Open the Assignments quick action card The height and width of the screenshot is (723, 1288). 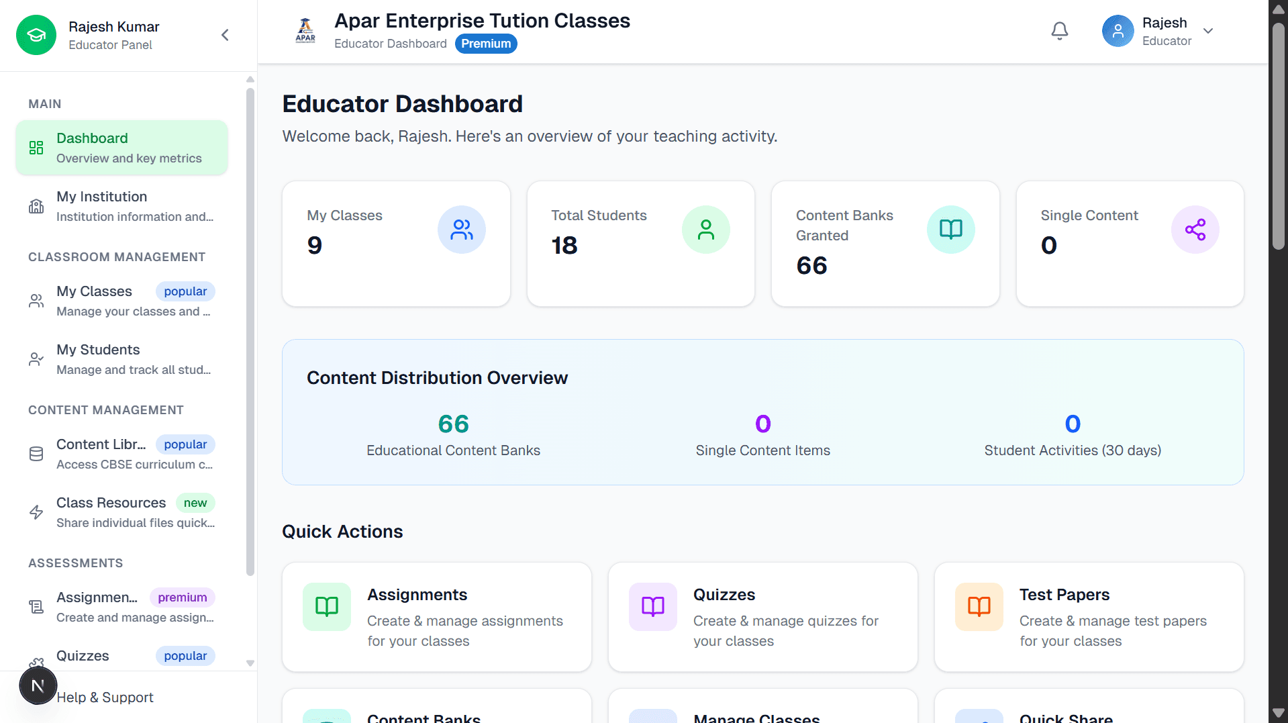click(x=437, y=617)
